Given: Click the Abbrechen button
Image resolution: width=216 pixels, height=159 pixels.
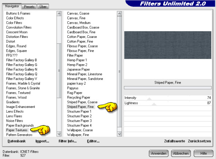Looking at the screenshot, I should coord(181,154).
